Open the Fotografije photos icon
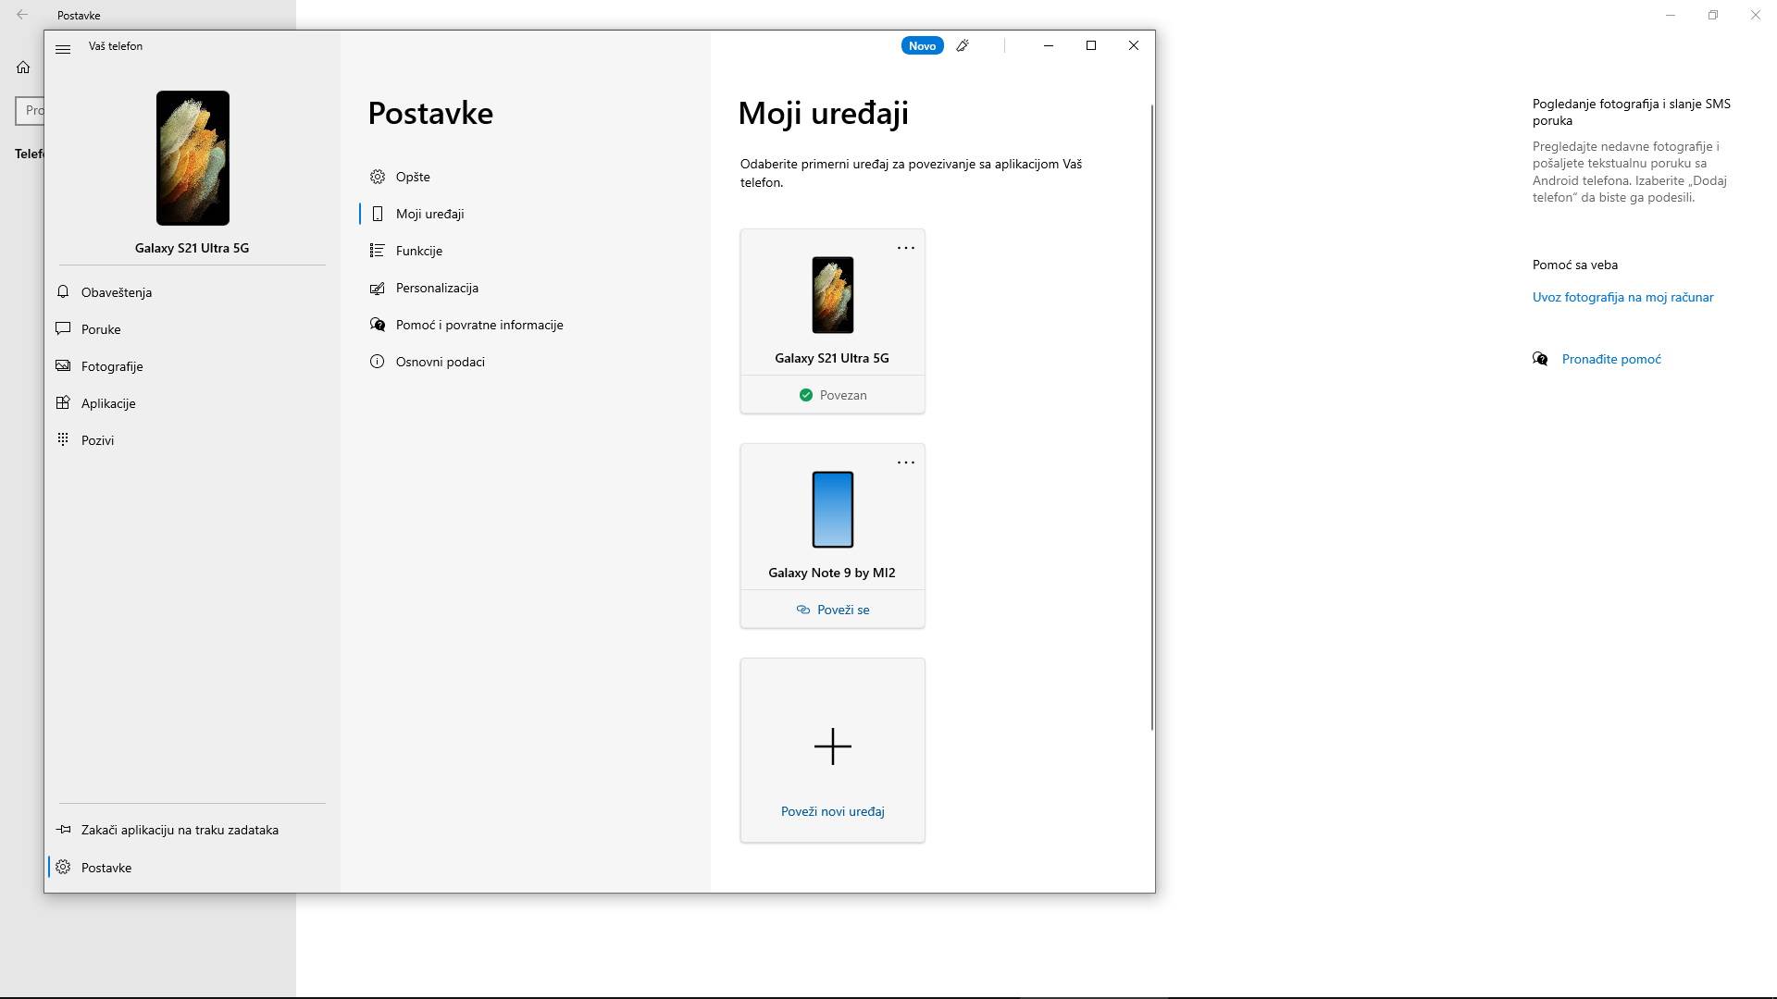Viewport: 1777px width, 999px height. coord(62,365)
